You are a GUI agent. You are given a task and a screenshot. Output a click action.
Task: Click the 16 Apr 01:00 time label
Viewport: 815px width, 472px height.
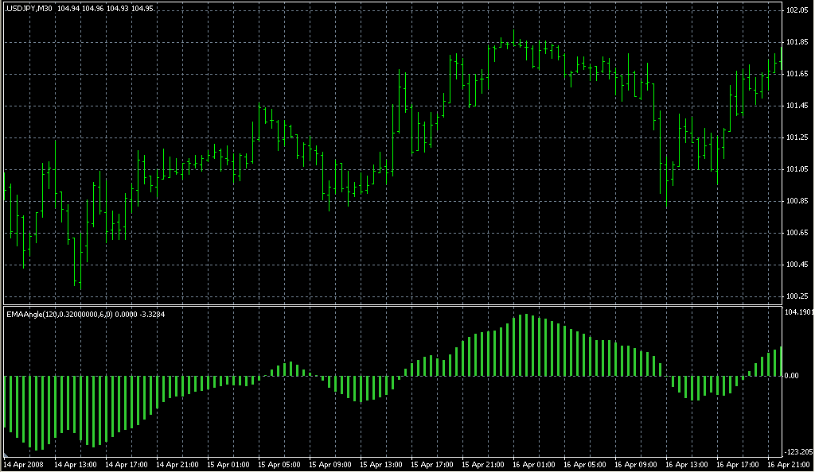coord(533,463)
